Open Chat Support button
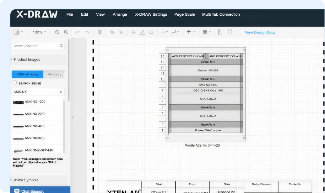 pos(40,190)
